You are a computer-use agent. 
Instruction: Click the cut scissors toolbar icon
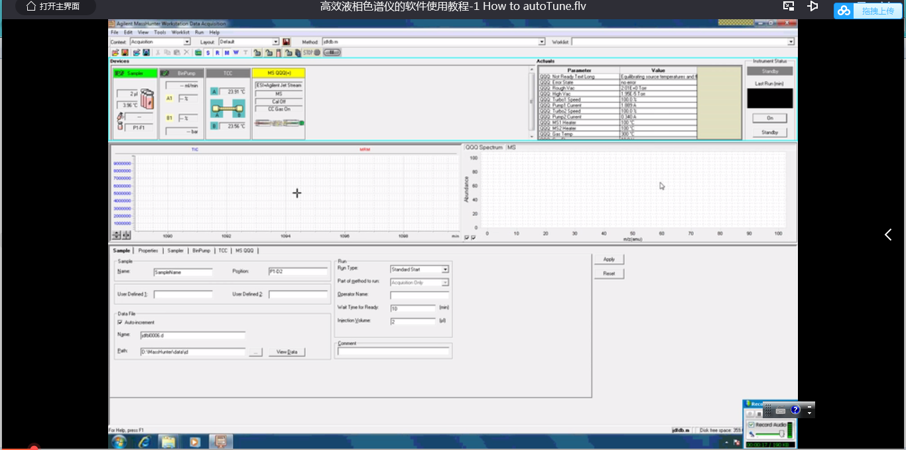coord(158,52)
